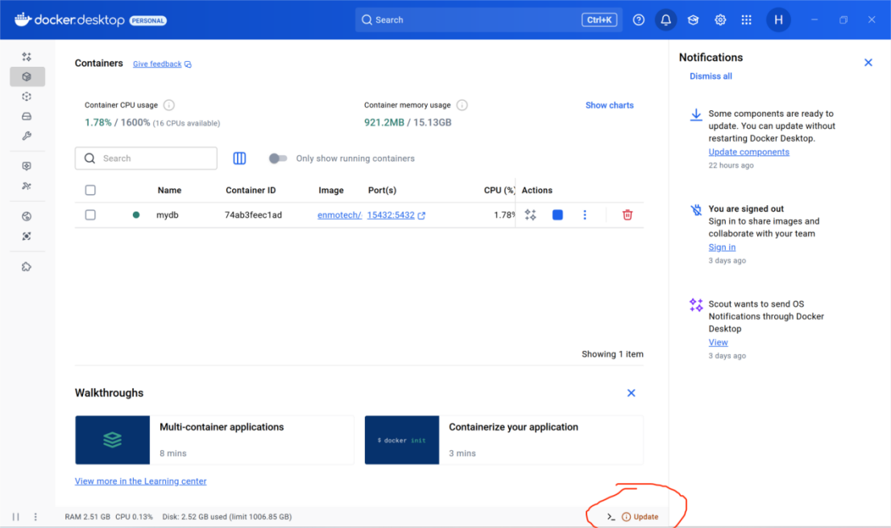Viewport: 891px width, 528px height.
Task: Click container ID 74ab3feec1ad
Action: click(253, 215)
